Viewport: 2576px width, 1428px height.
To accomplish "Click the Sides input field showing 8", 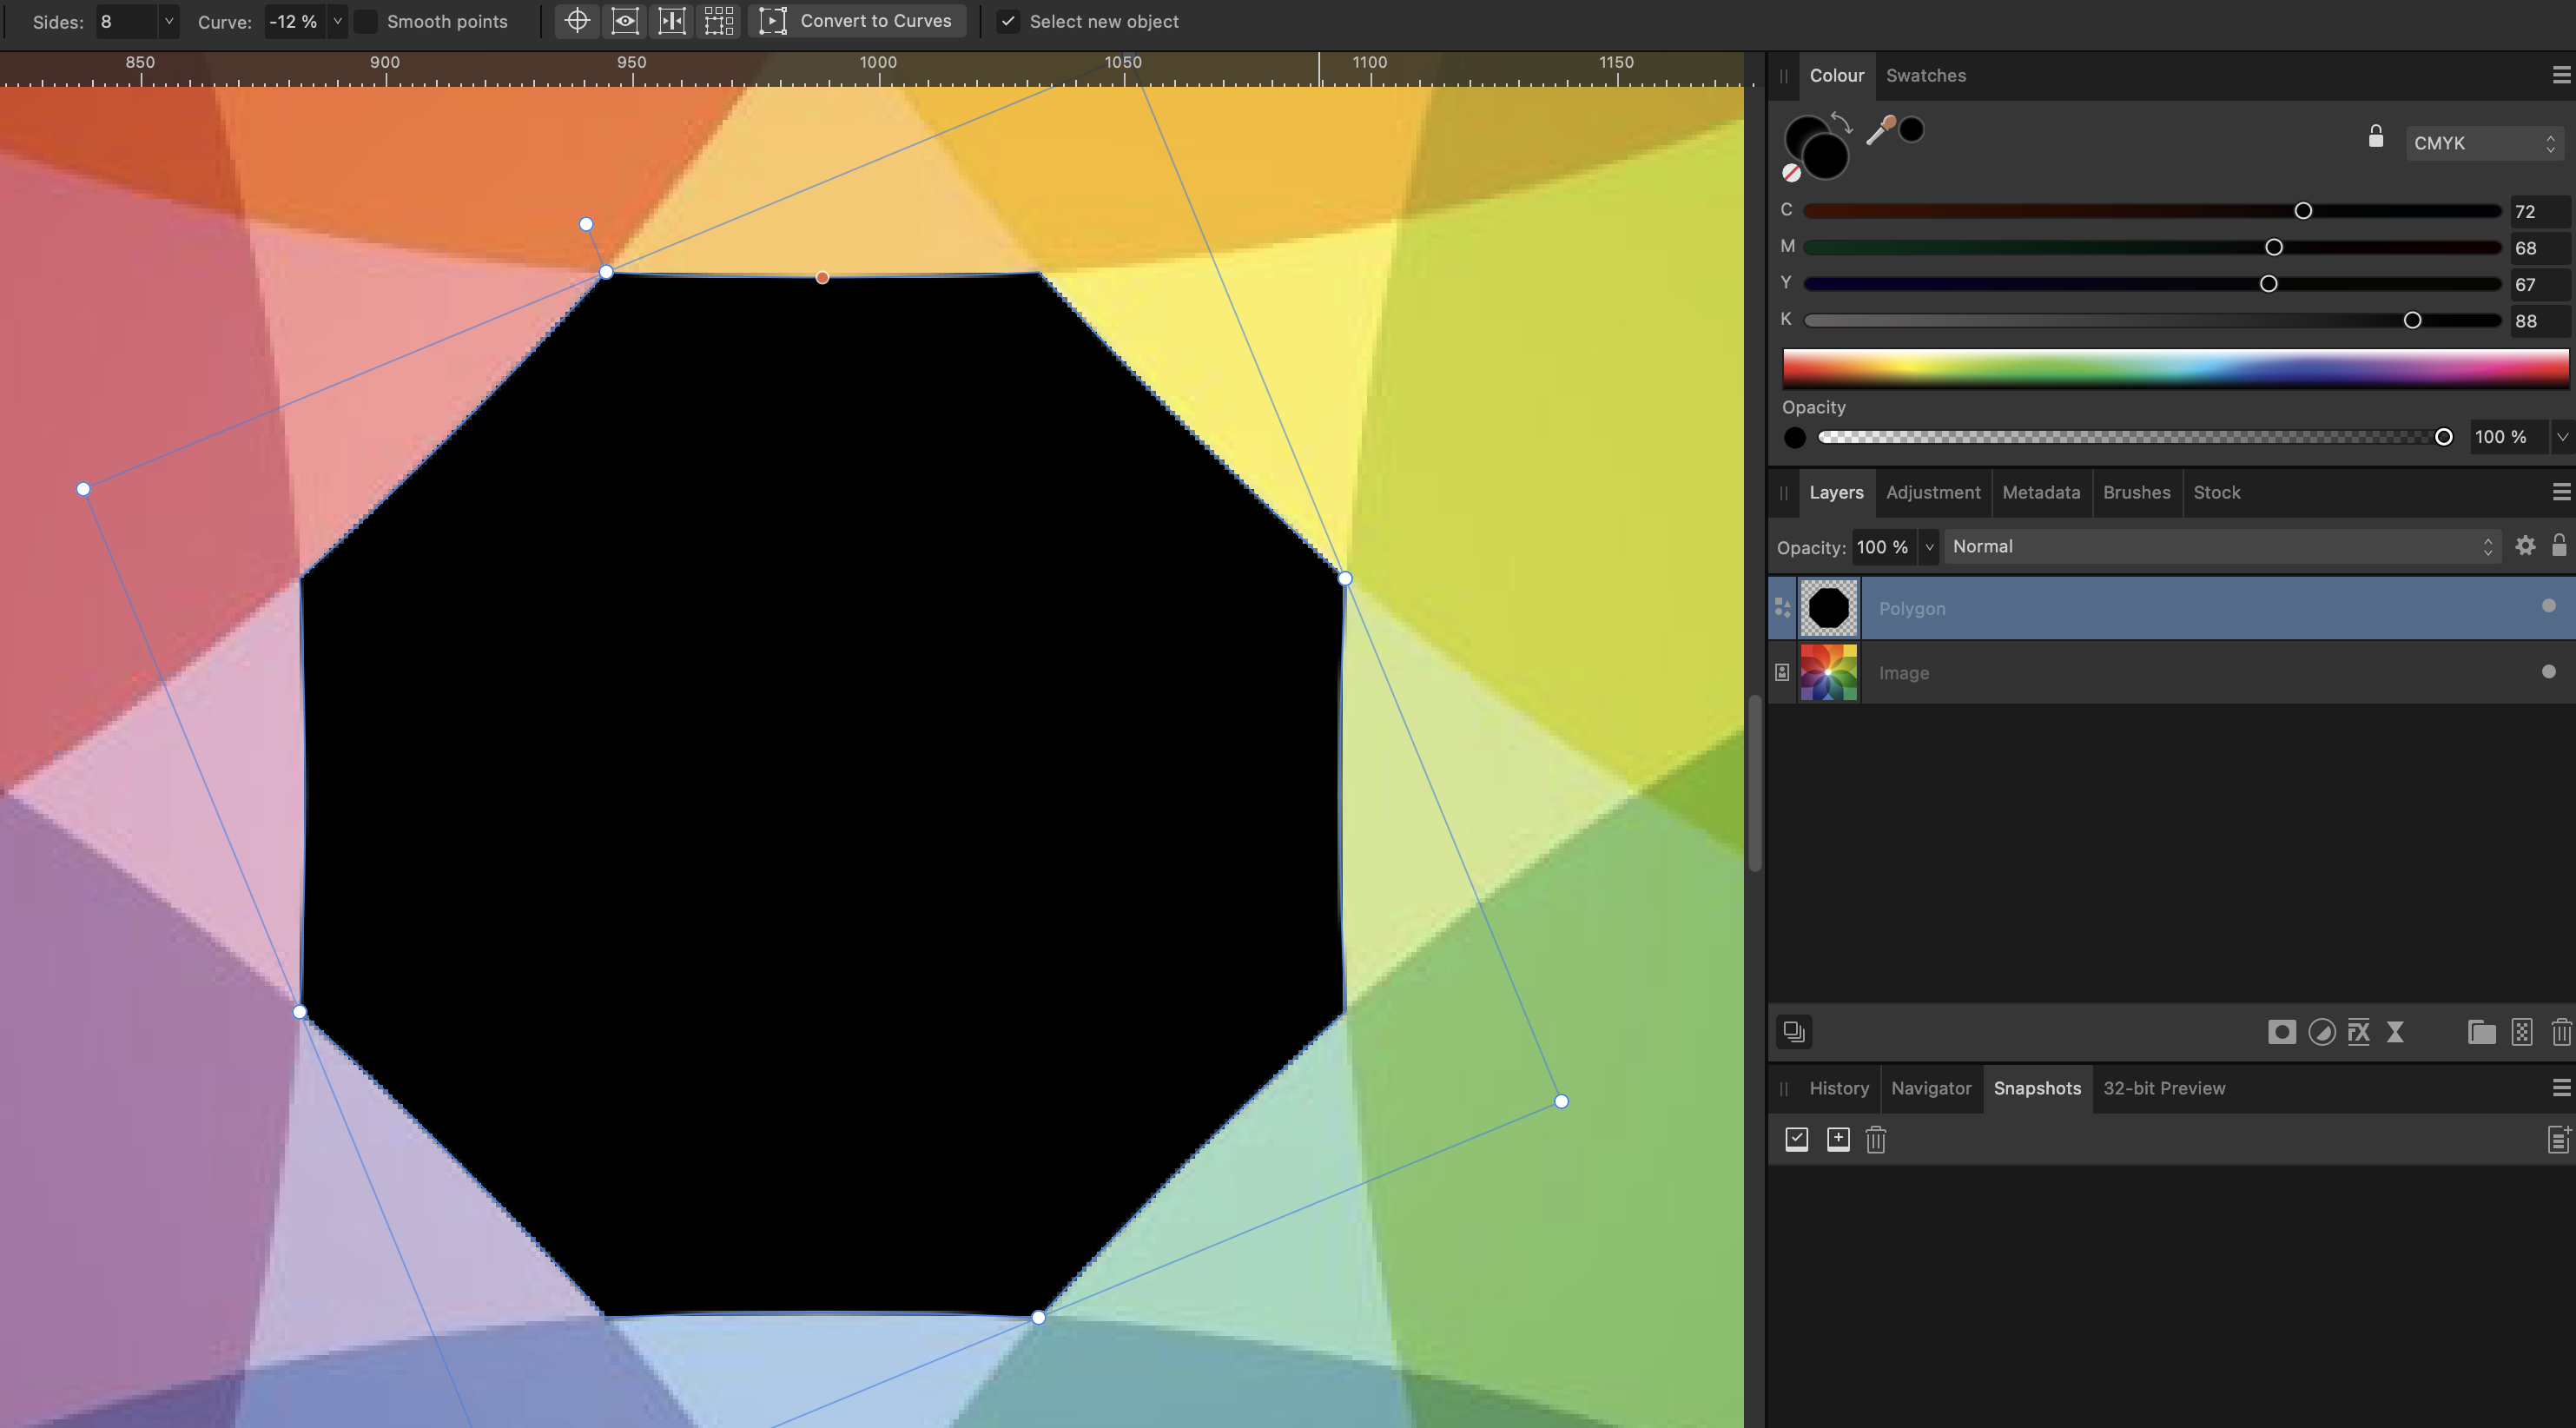I will pyautogui.click(x=127, y=21).
